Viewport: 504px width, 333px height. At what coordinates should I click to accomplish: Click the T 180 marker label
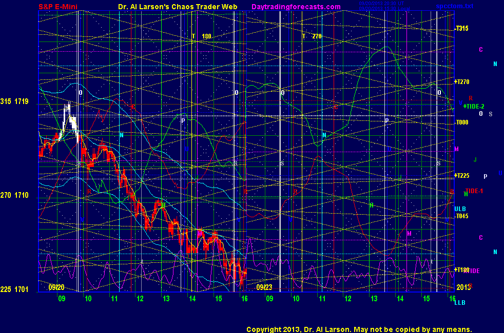point(202,36)
